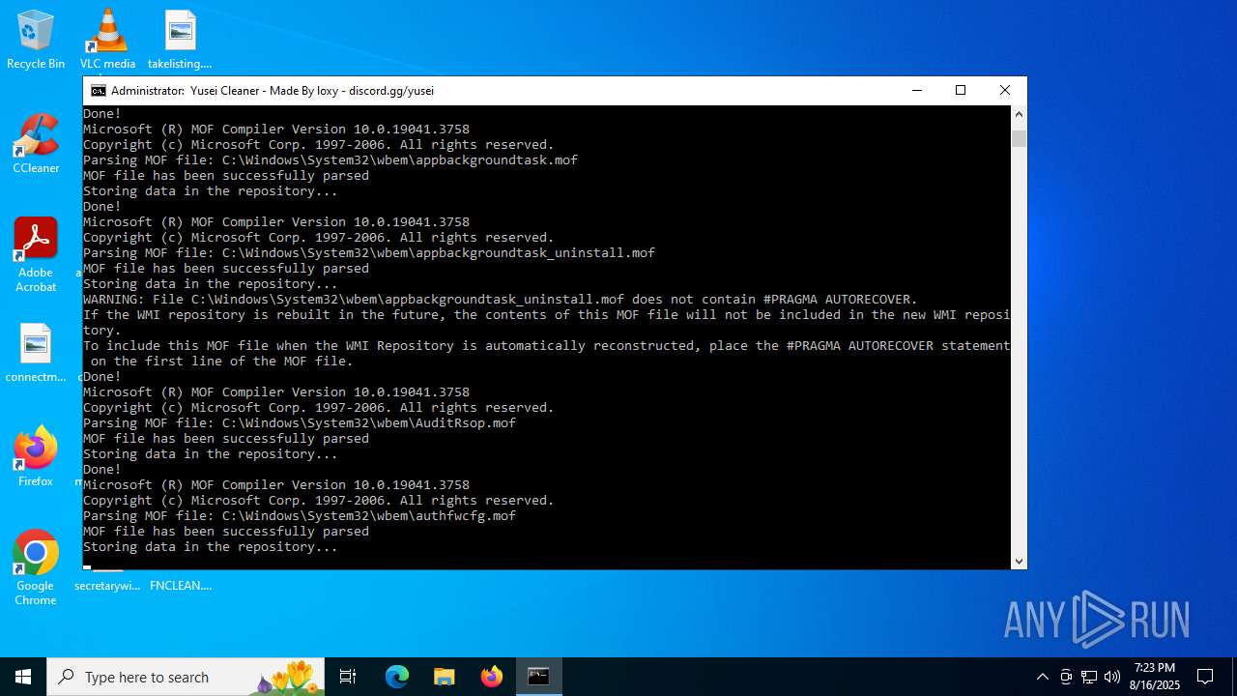
Task: Open File Explorer from the taskbar
Action: [444, 677]
